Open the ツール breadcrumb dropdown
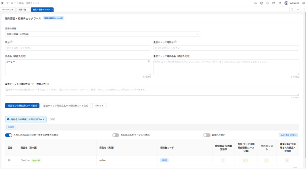Screen dimensions: 306x169 coord(11,3)
